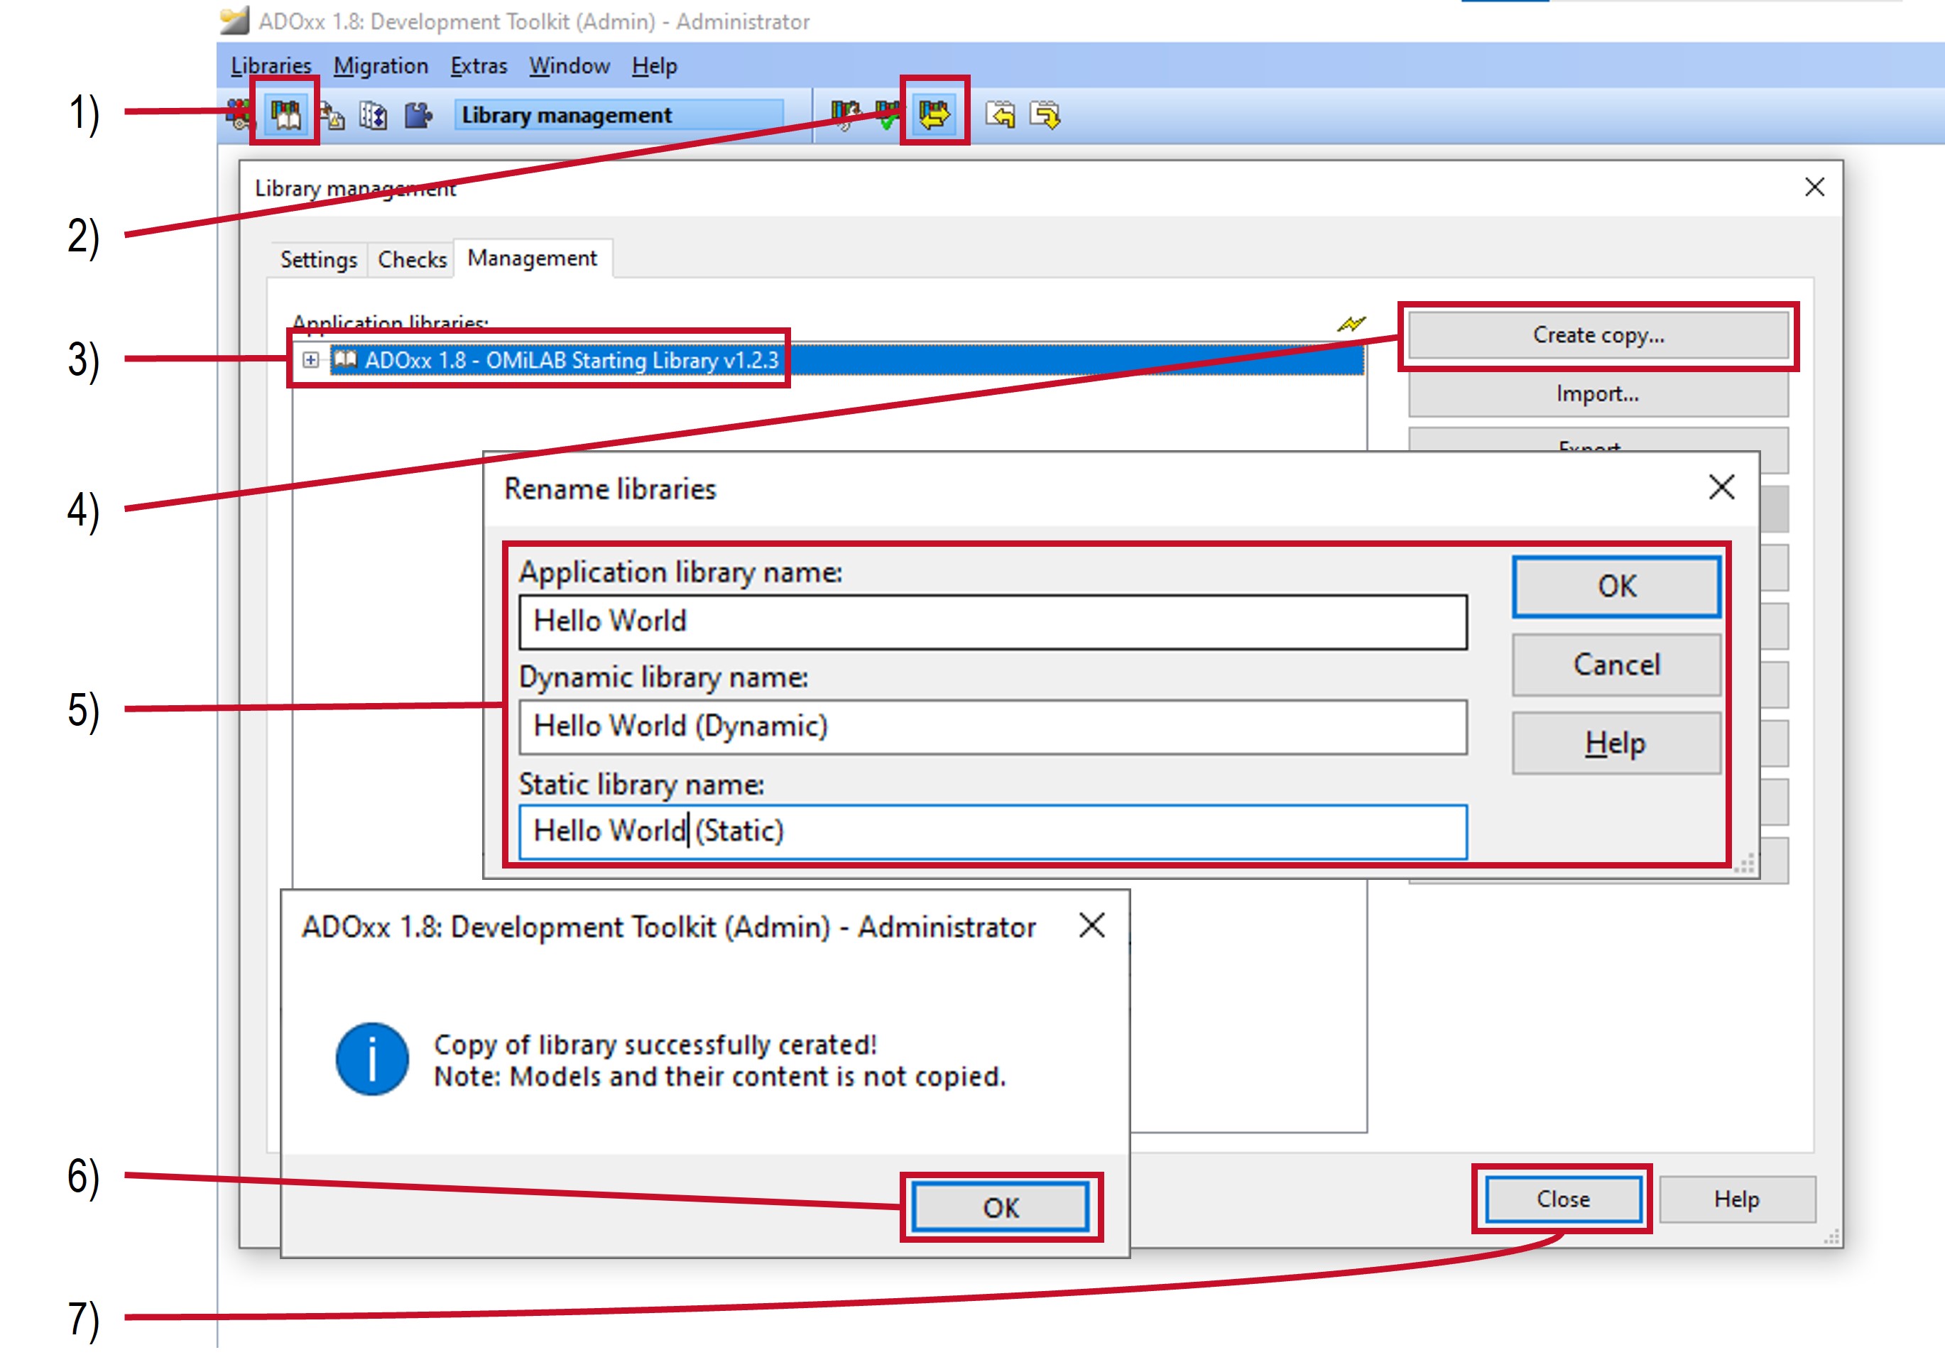Click Help next to the Close button
The height and width of the screenshot is (1372, 1945).
point(1737,1199)
